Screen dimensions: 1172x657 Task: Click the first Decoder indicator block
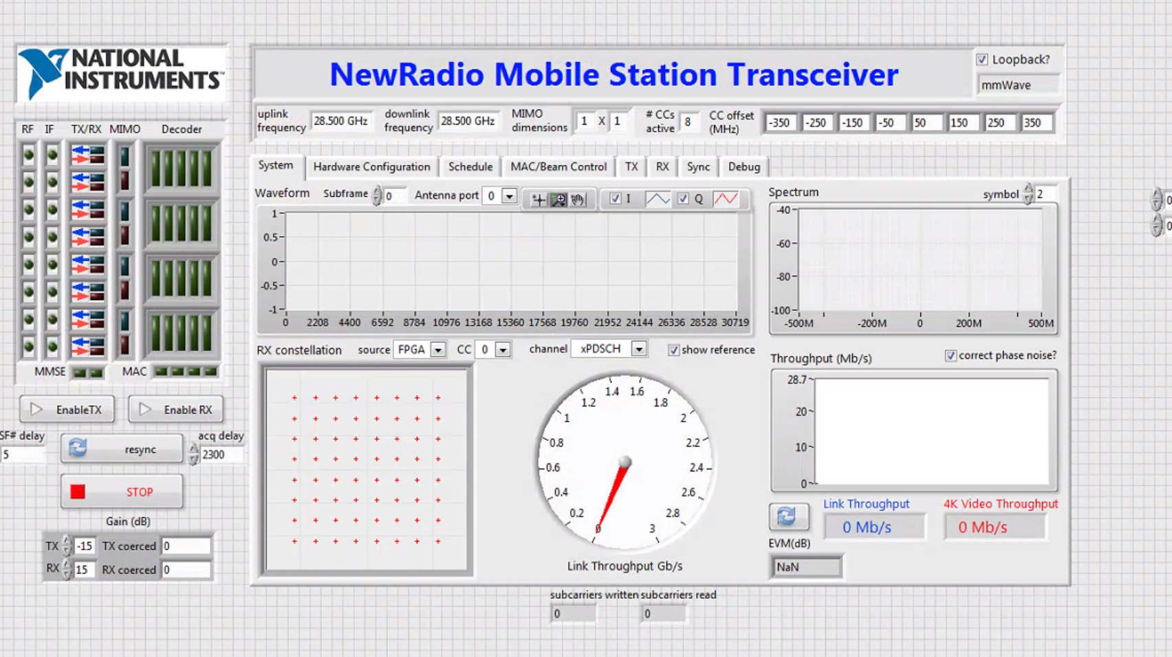pos(181,169)
